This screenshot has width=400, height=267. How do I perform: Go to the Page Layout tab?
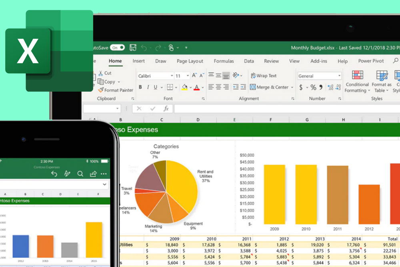(190, 61)
